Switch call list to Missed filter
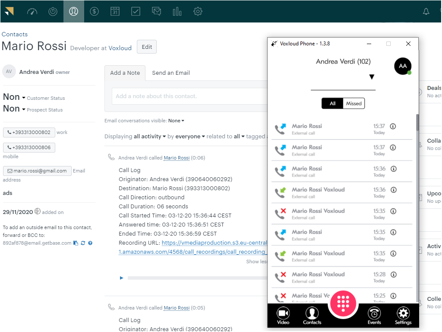 tap(354, 103)
